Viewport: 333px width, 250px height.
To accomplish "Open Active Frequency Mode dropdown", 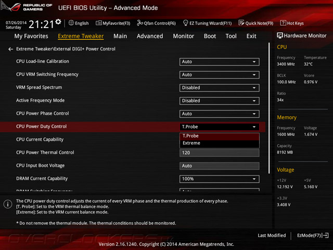I will (220, 101).
